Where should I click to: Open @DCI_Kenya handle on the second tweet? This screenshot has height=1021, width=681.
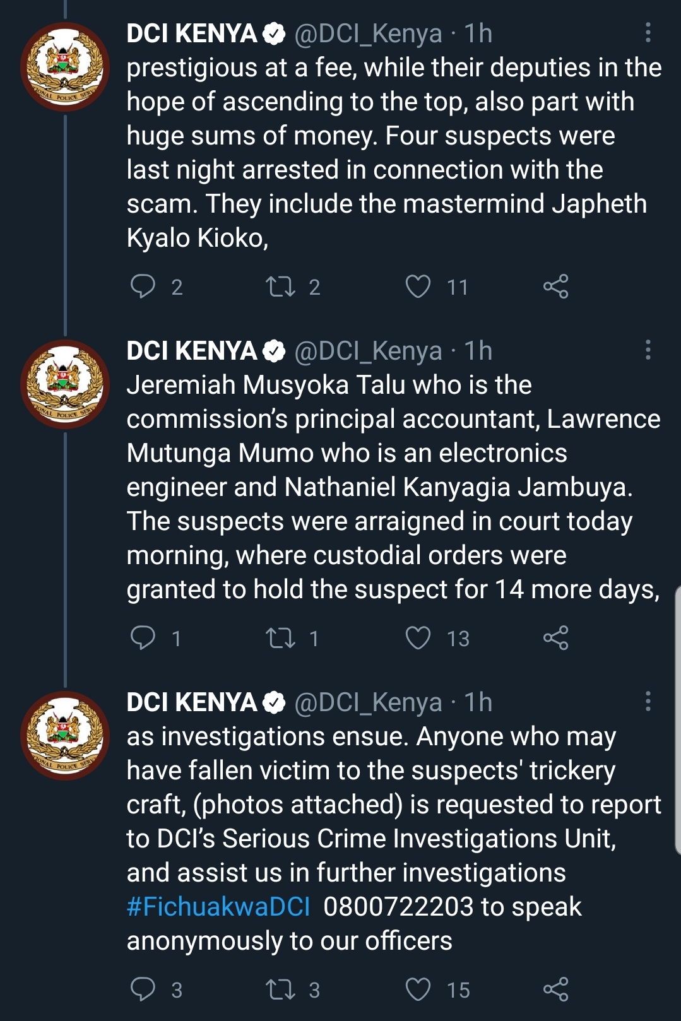coord(368,351)
